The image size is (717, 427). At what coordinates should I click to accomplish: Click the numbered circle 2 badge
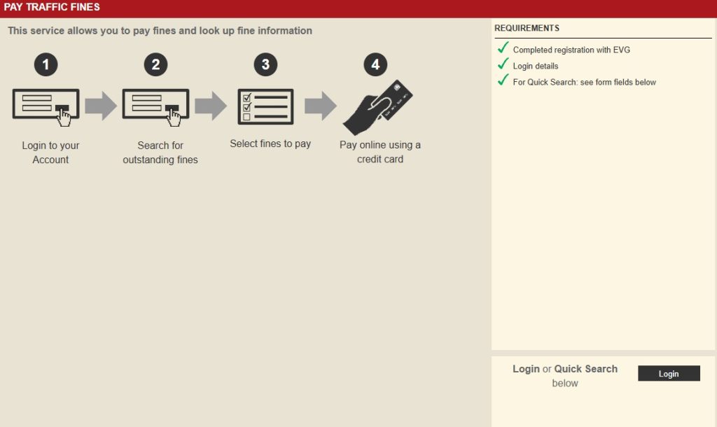(x=155, y=64)
